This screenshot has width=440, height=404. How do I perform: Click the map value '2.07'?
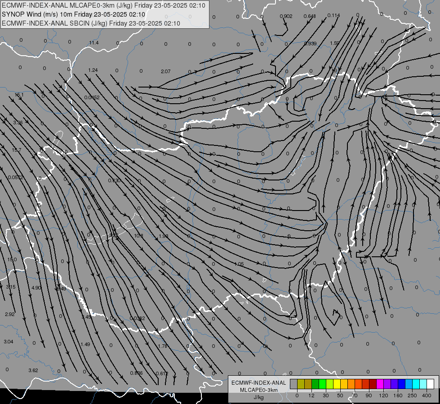pos(165,71)
